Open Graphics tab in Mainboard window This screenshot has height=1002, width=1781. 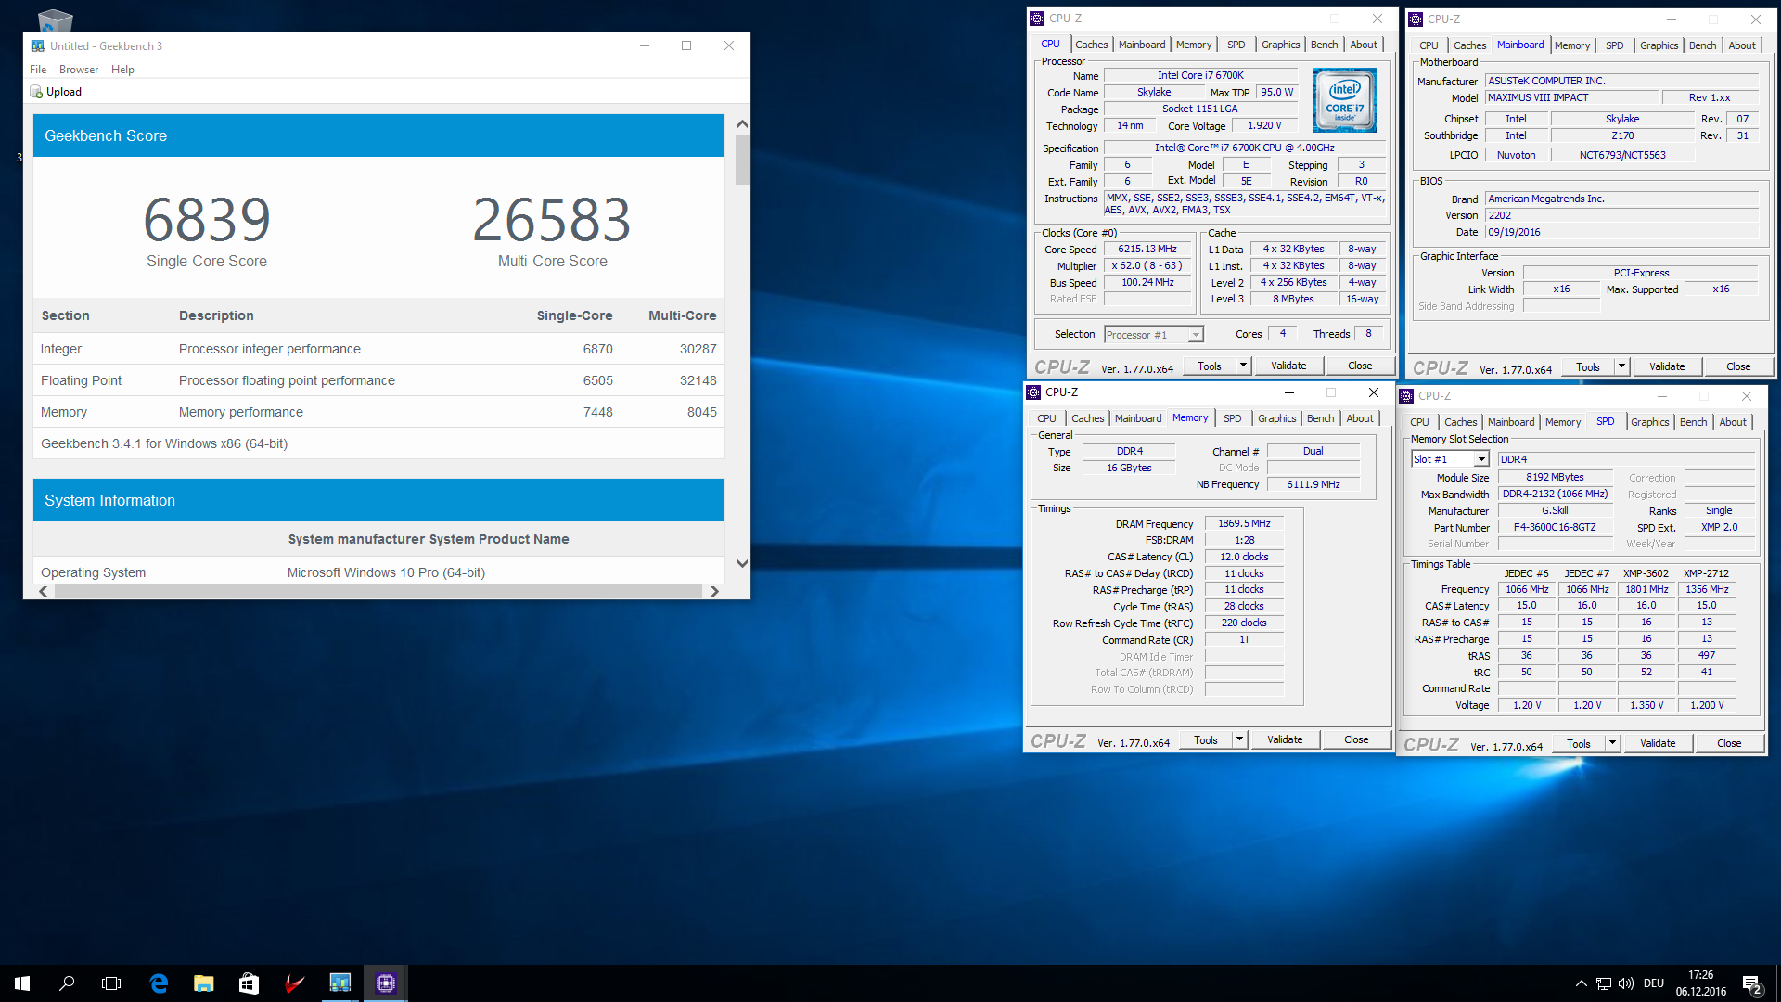pos(1659,45)
